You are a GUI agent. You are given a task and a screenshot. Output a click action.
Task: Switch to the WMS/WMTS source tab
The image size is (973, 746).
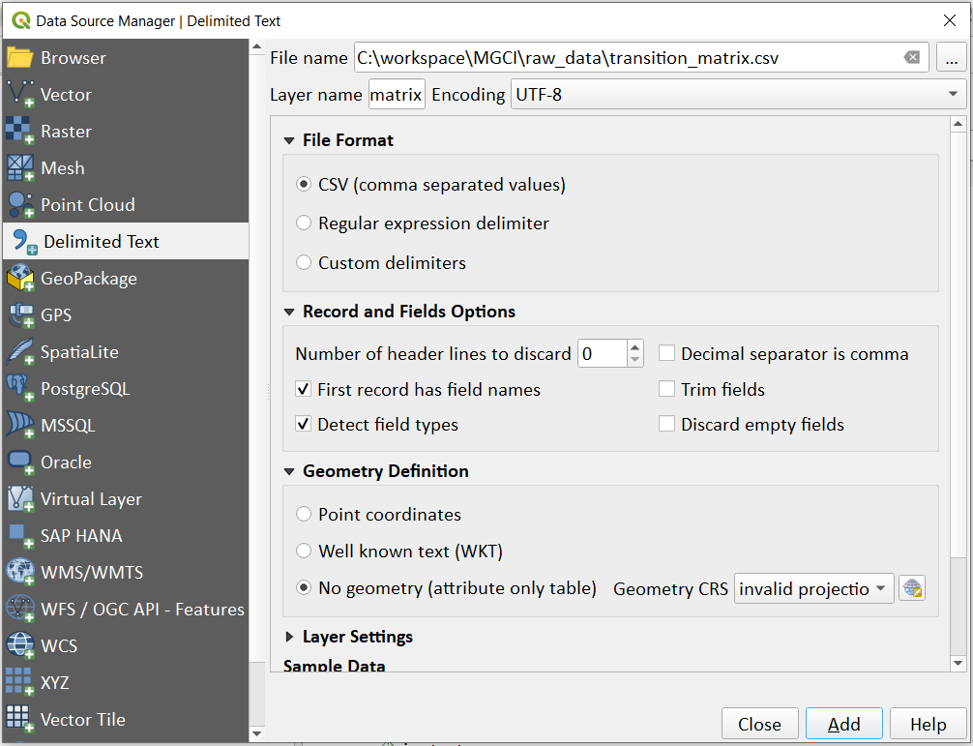126,572
